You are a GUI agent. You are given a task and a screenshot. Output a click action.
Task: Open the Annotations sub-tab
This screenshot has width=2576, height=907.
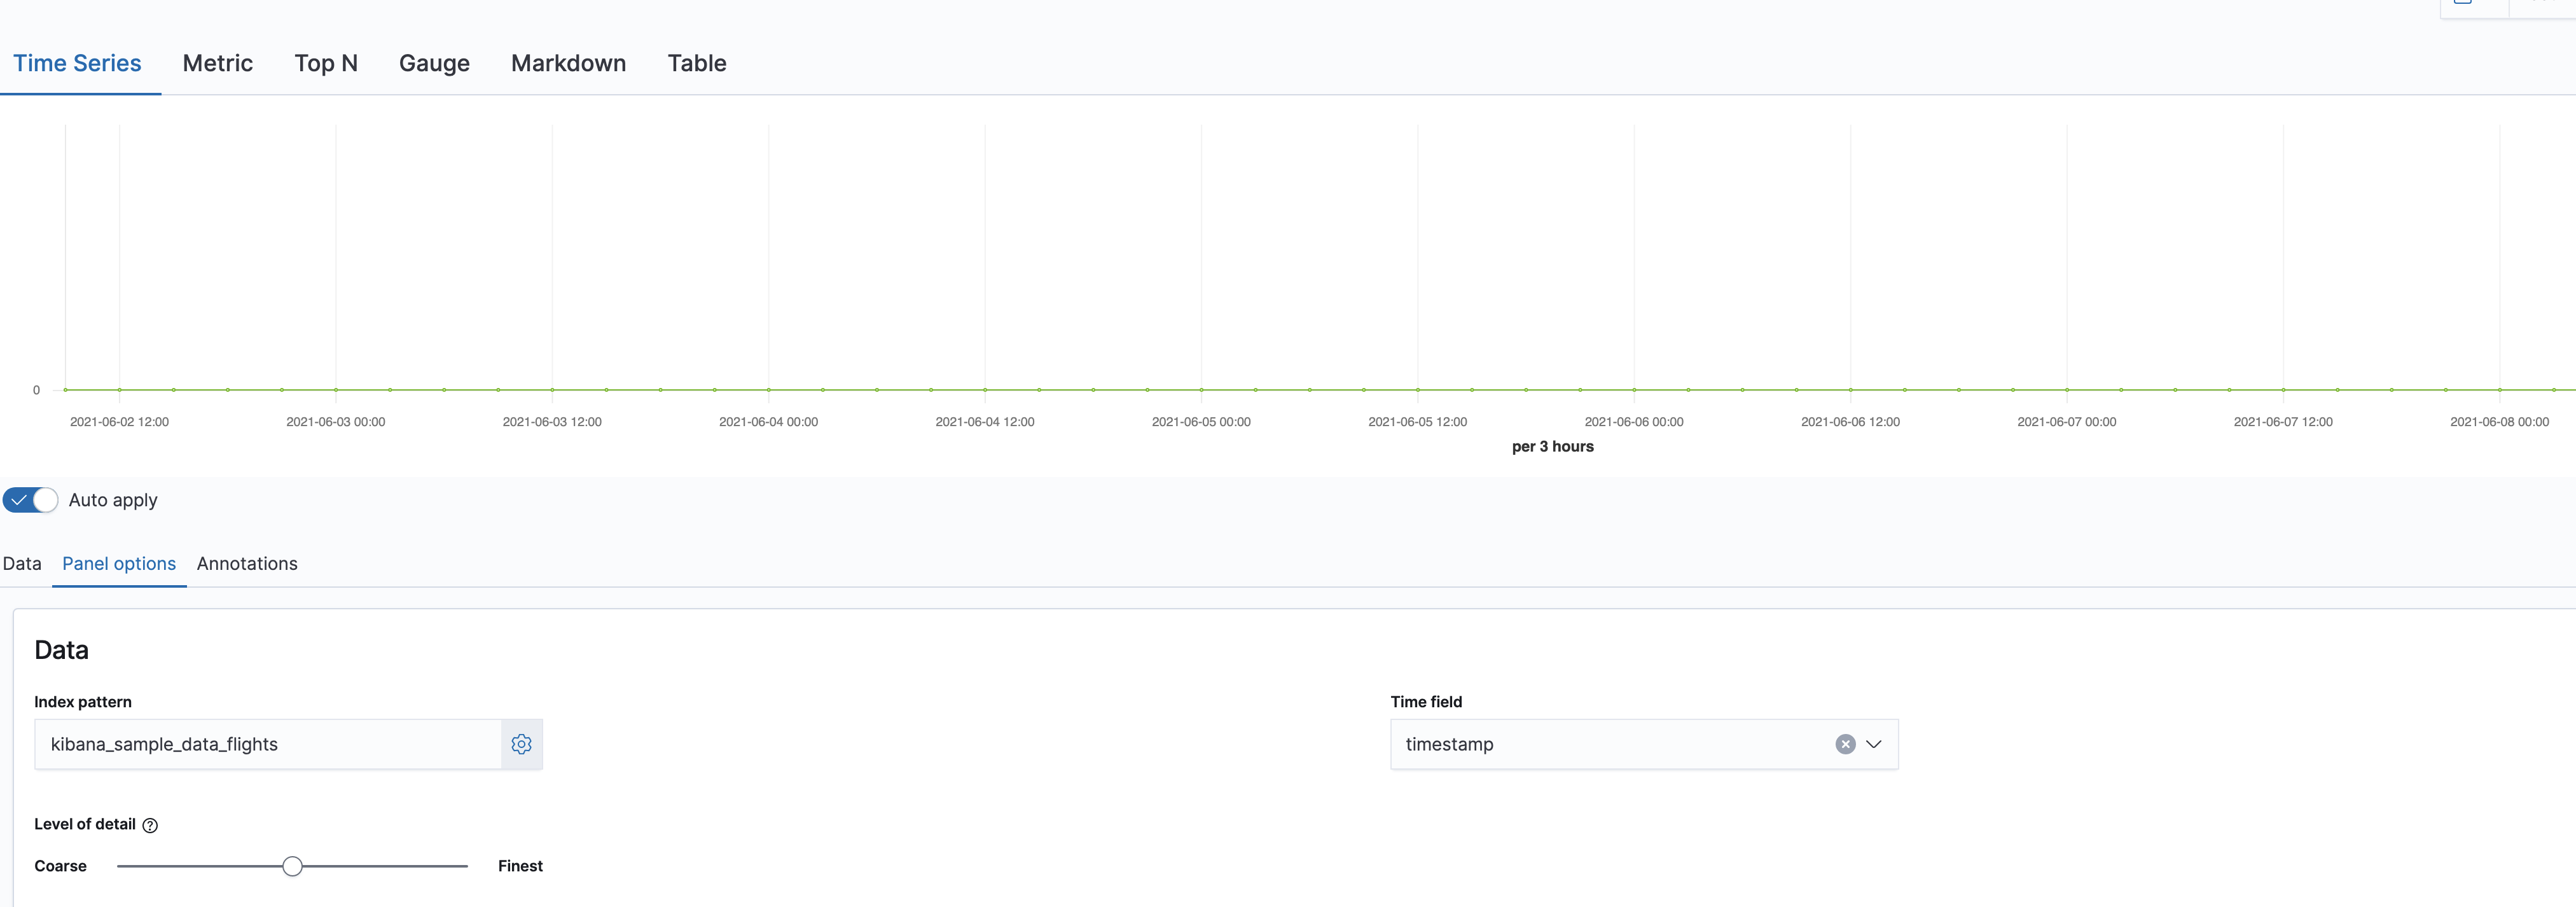pos(247,564)
